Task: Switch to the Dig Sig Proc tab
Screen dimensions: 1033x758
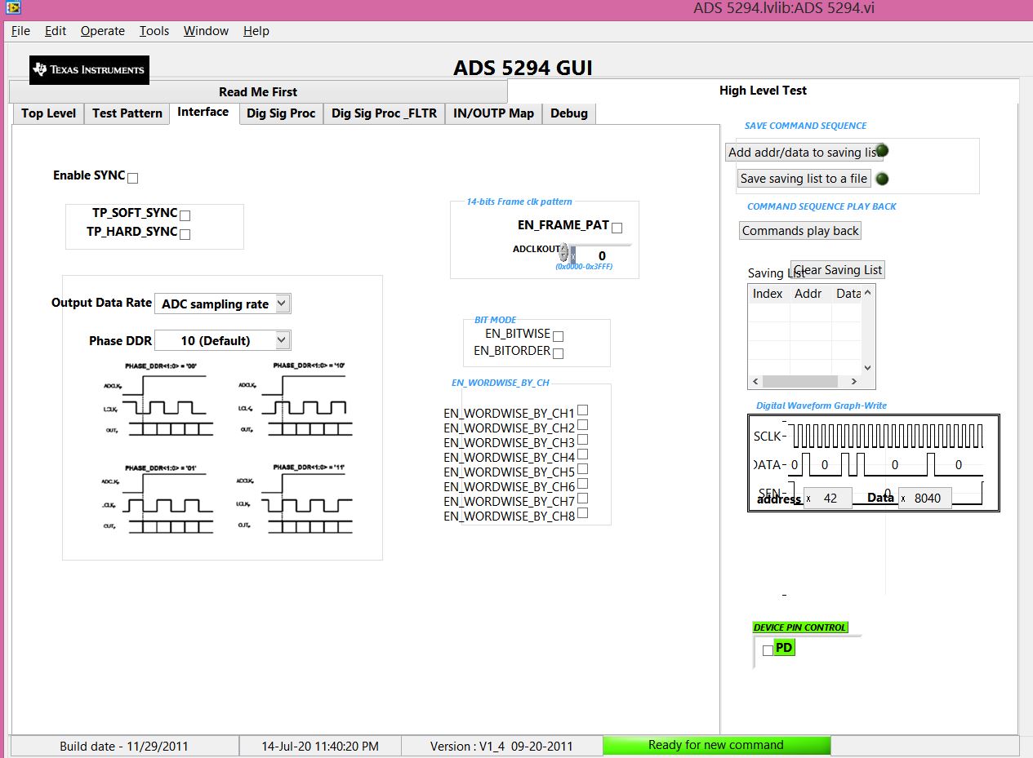Action: 281,113
